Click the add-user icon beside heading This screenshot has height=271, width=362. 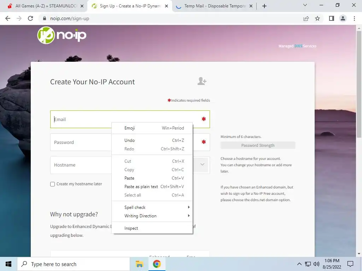202,81
